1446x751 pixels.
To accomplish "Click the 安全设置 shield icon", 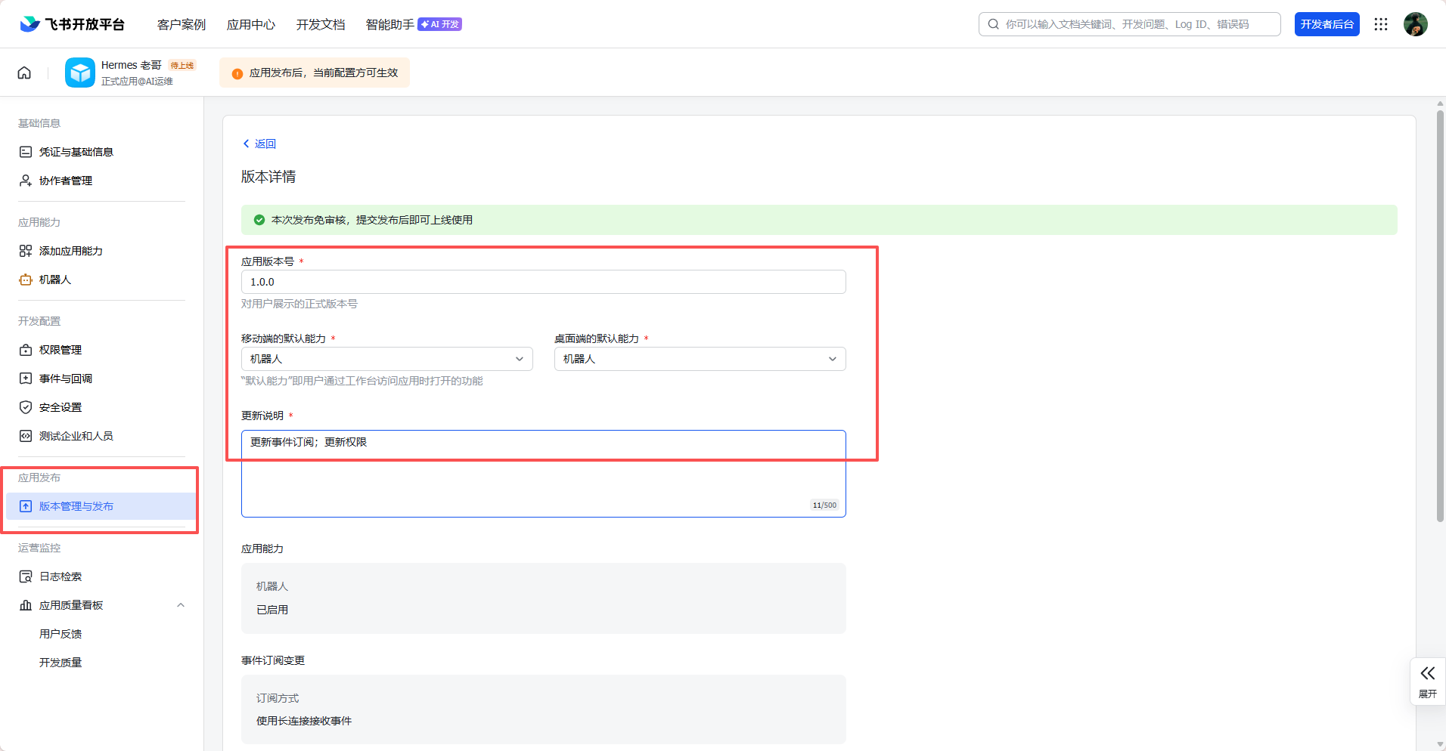I will click(26, 407).
